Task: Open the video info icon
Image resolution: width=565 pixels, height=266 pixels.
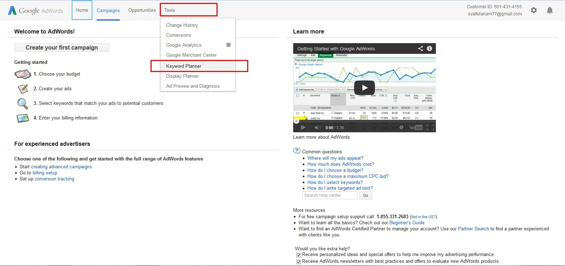Action: [429, 48]
